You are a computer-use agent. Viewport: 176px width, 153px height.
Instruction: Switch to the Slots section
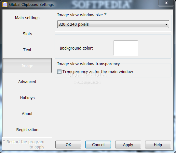point(27,34)
